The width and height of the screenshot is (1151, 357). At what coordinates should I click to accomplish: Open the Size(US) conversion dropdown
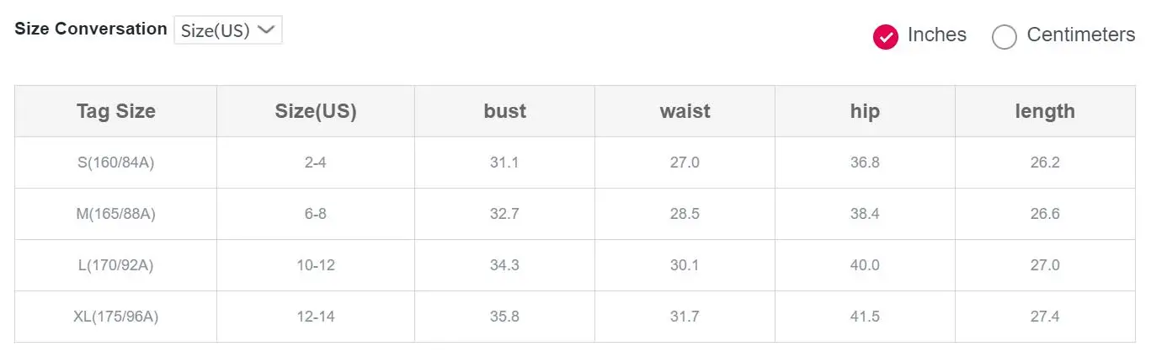tap(228, 29)
